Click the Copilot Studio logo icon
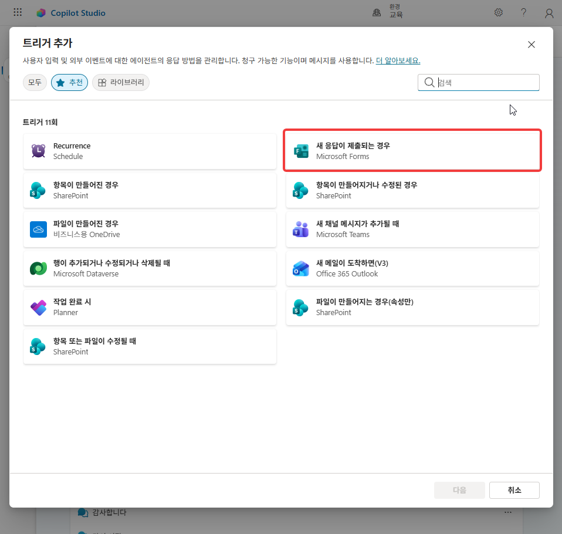Viewport: 562px width, 534px height. pyautogui.click(x=41, y=13)
